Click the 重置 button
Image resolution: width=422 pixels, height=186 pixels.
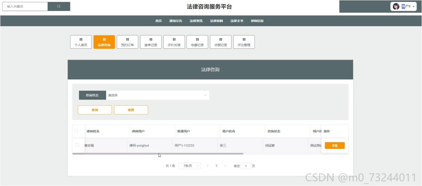click(x=131, y=110)
